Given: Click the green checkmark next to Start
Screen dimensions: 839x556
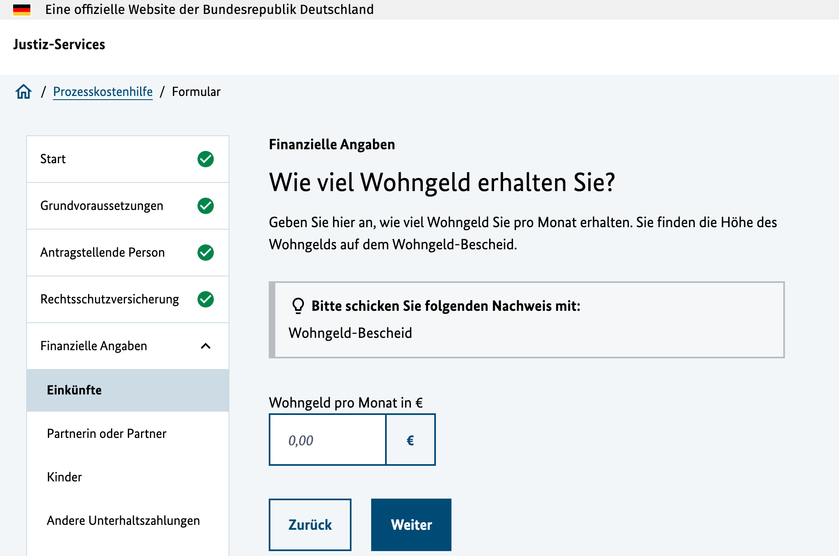Looking at the screenshot, I should point(206,159).
